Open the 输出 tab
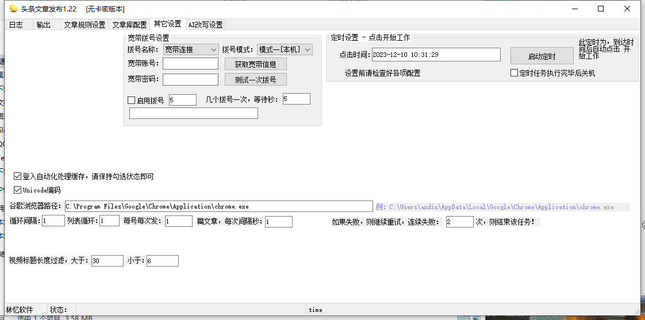 pyautogui.click(x=44, y=25)
